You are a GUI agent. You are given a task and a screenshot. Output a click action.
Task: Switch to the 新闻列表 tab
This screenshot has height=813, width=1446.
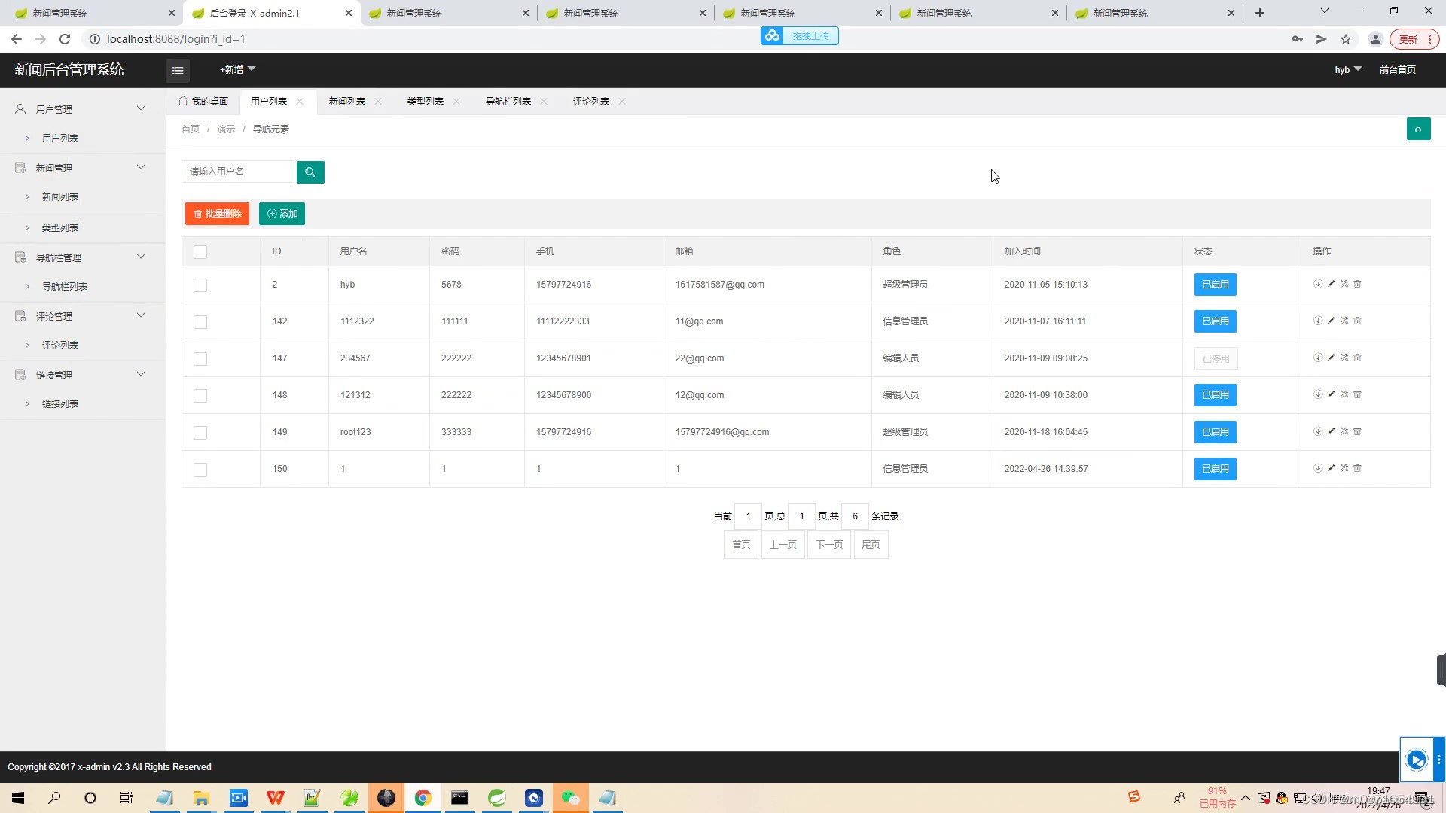346,101
